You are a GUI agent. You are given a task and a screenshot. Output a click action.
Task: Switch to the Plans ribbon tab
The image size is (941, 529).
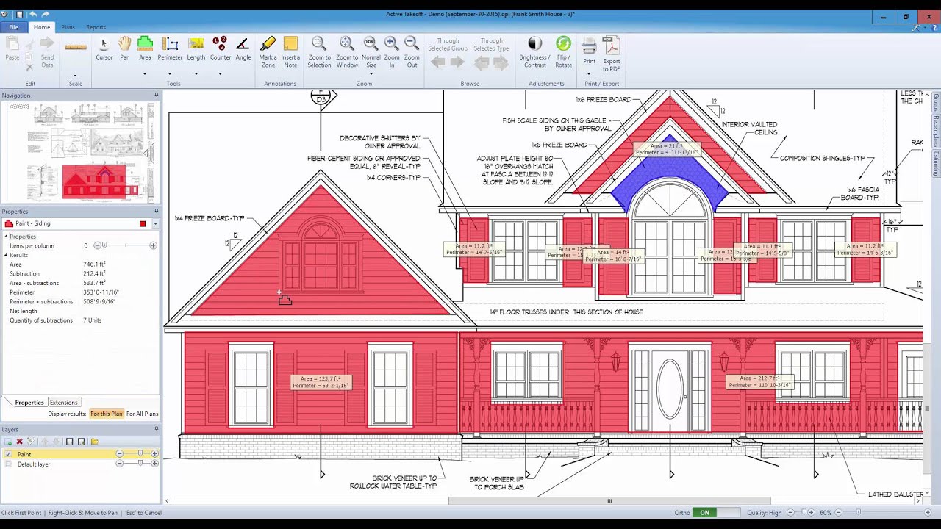[68, 27]
